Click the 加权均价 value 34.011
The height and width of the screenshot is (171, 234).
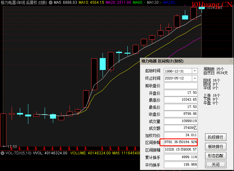tap(181, 135)
